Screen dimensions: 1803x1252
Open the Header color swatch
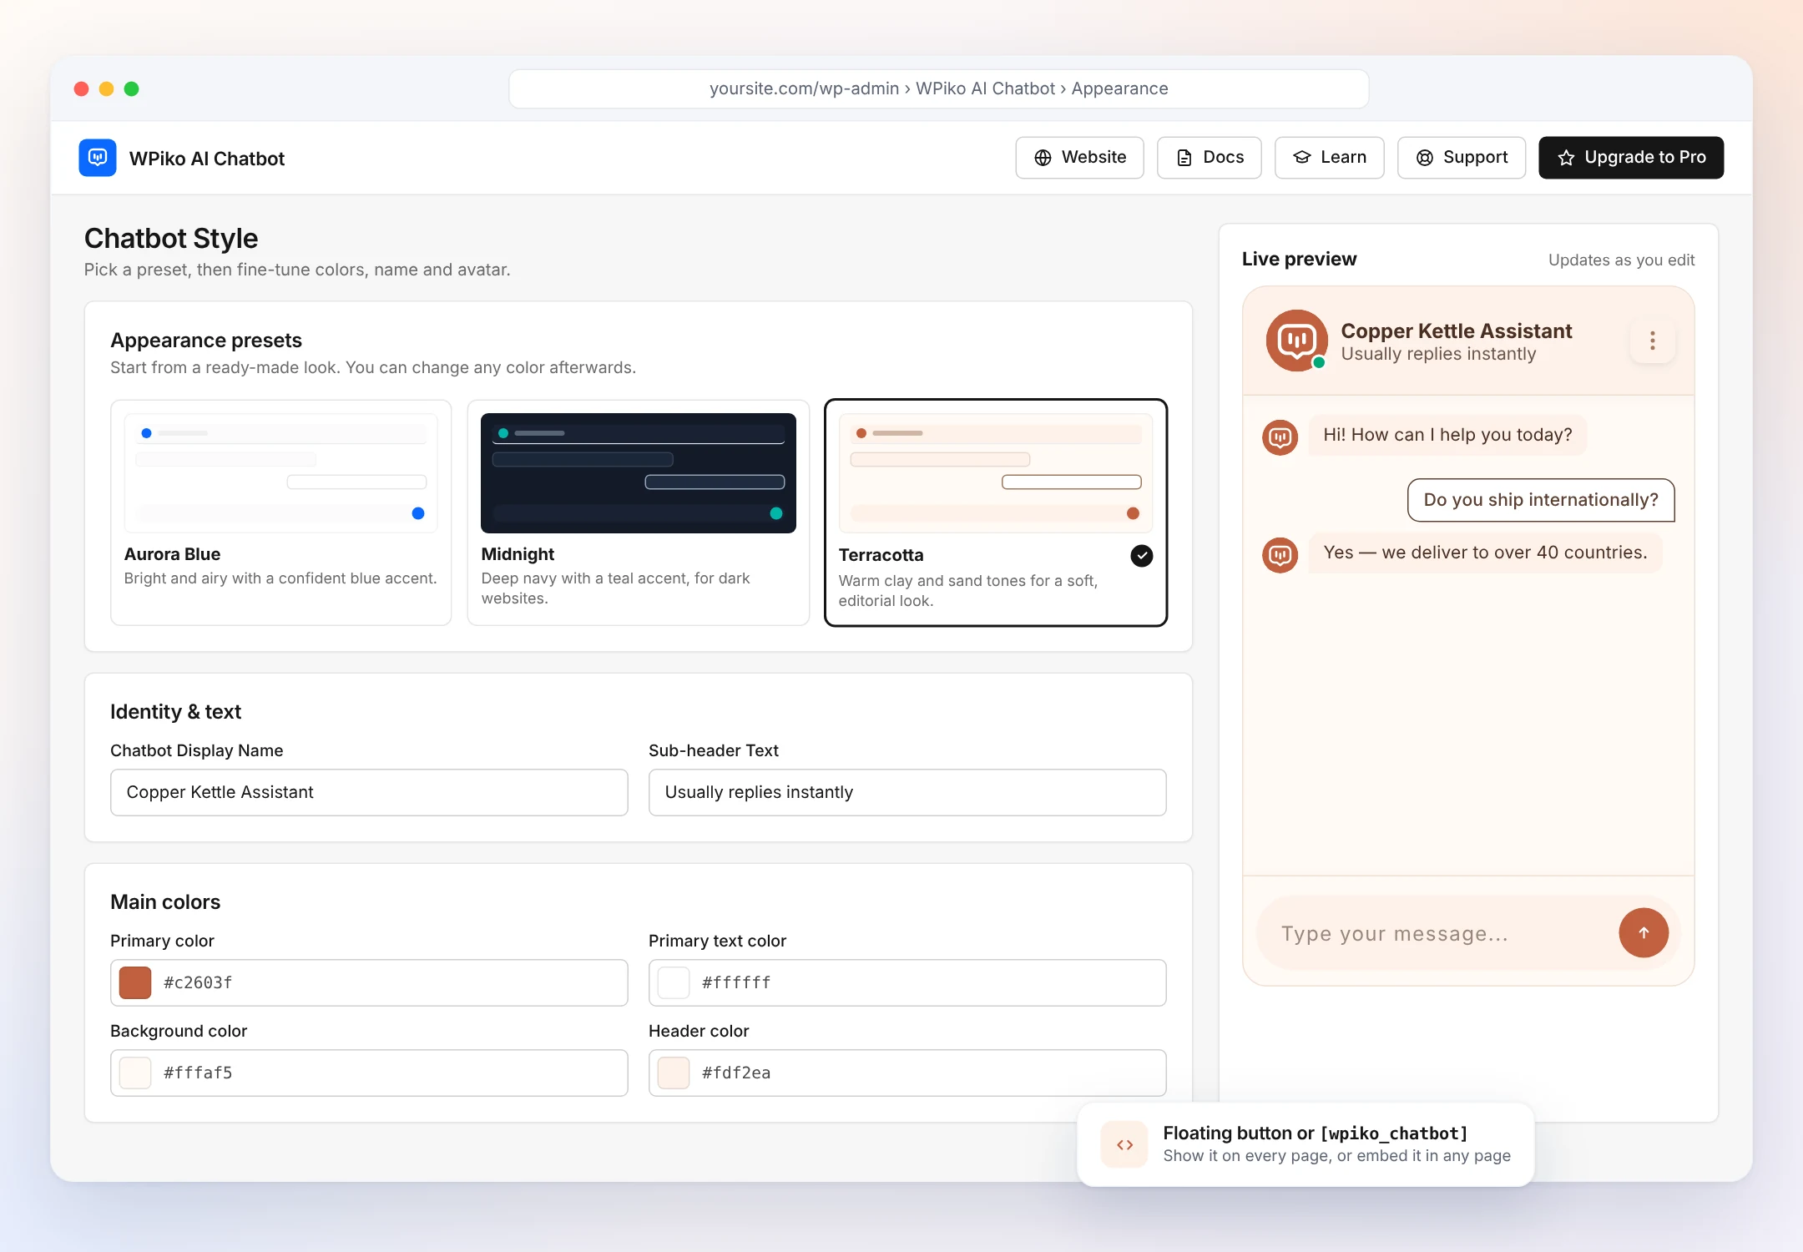pos(674,1073)
